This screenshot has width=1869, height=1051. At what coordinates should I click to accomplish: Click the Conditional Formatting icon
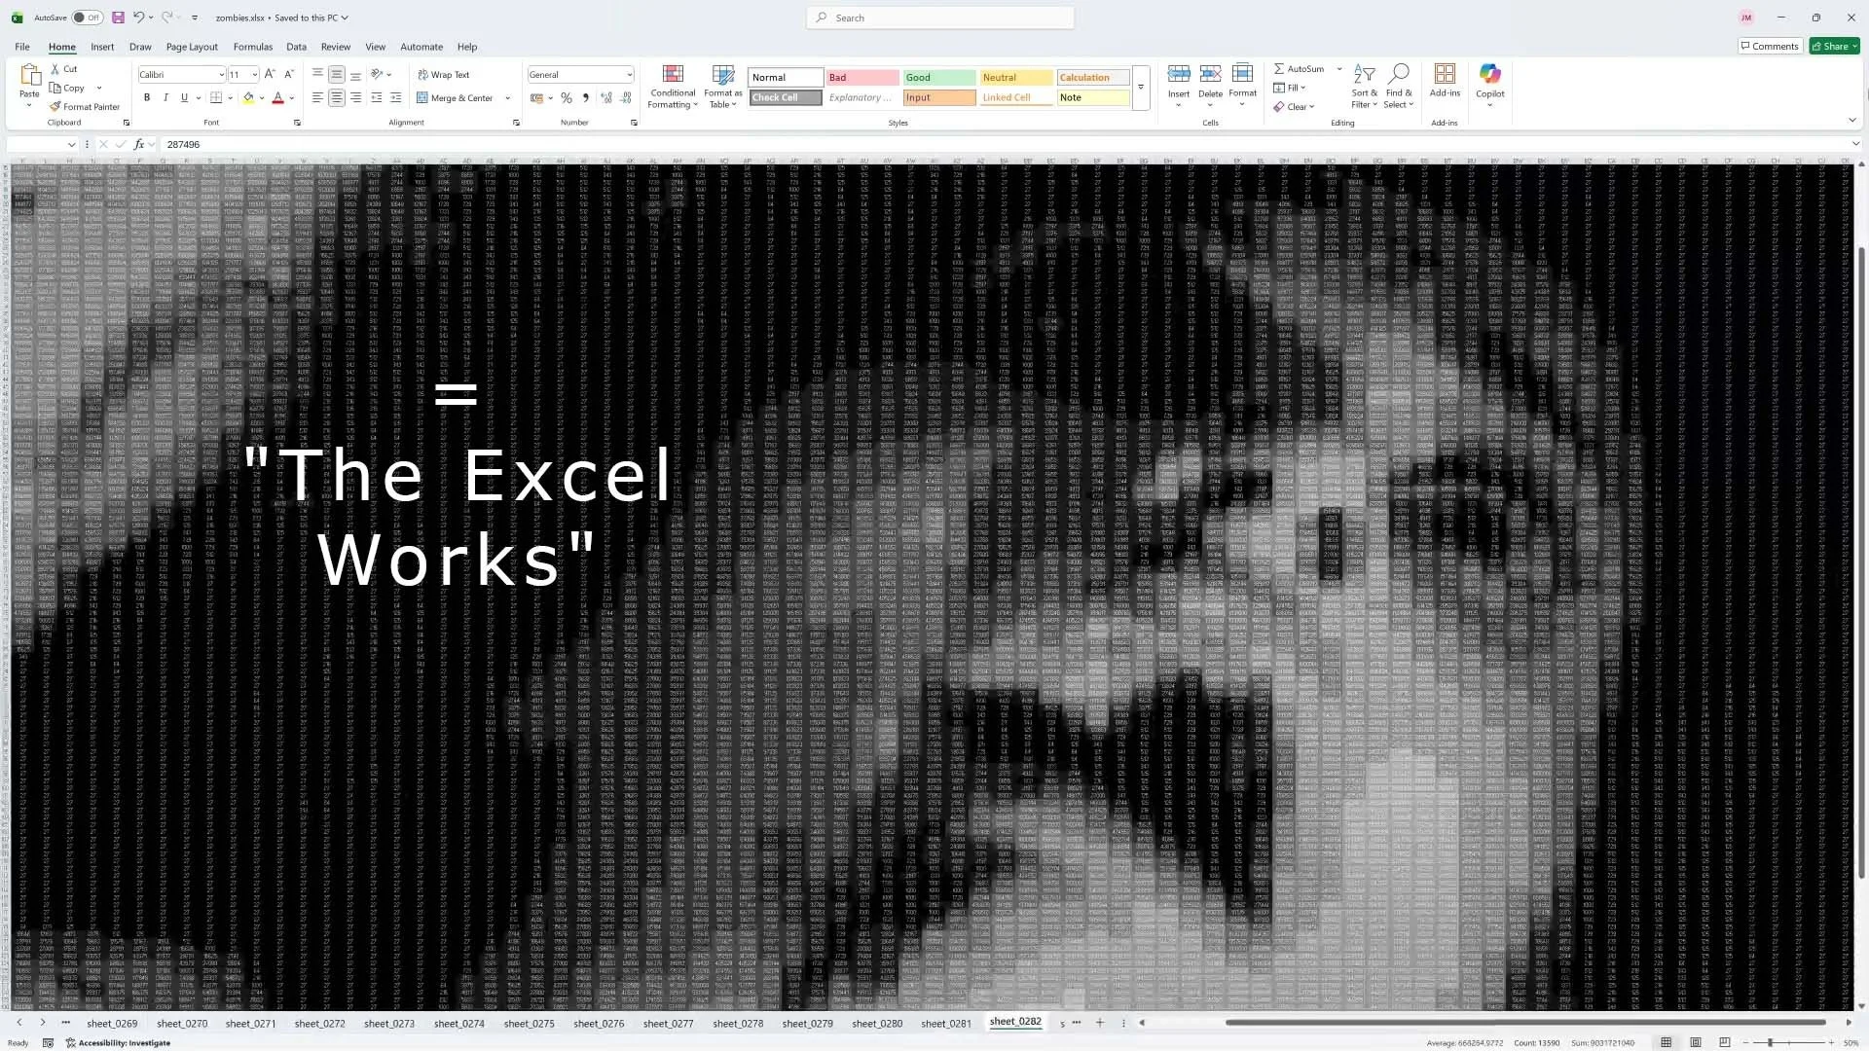tap(673, 75)
